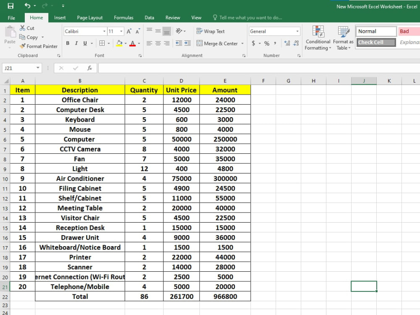This screenshot has height=315, width=420.
Task: Click the Paste clipboard icon
Action: click(10, 31)
